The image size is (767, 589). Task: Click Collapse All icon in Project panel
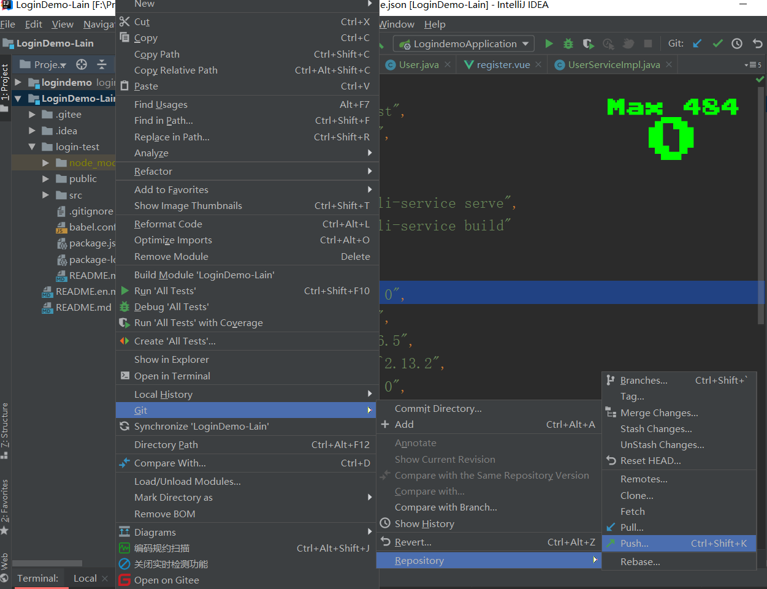click(x=102, y=64)
